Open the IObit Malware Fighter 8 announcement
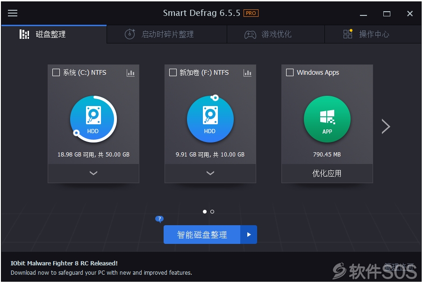Image resolution: width=424 pixels, height=285 pixels. pyautogui.click(x=64, y=263)
